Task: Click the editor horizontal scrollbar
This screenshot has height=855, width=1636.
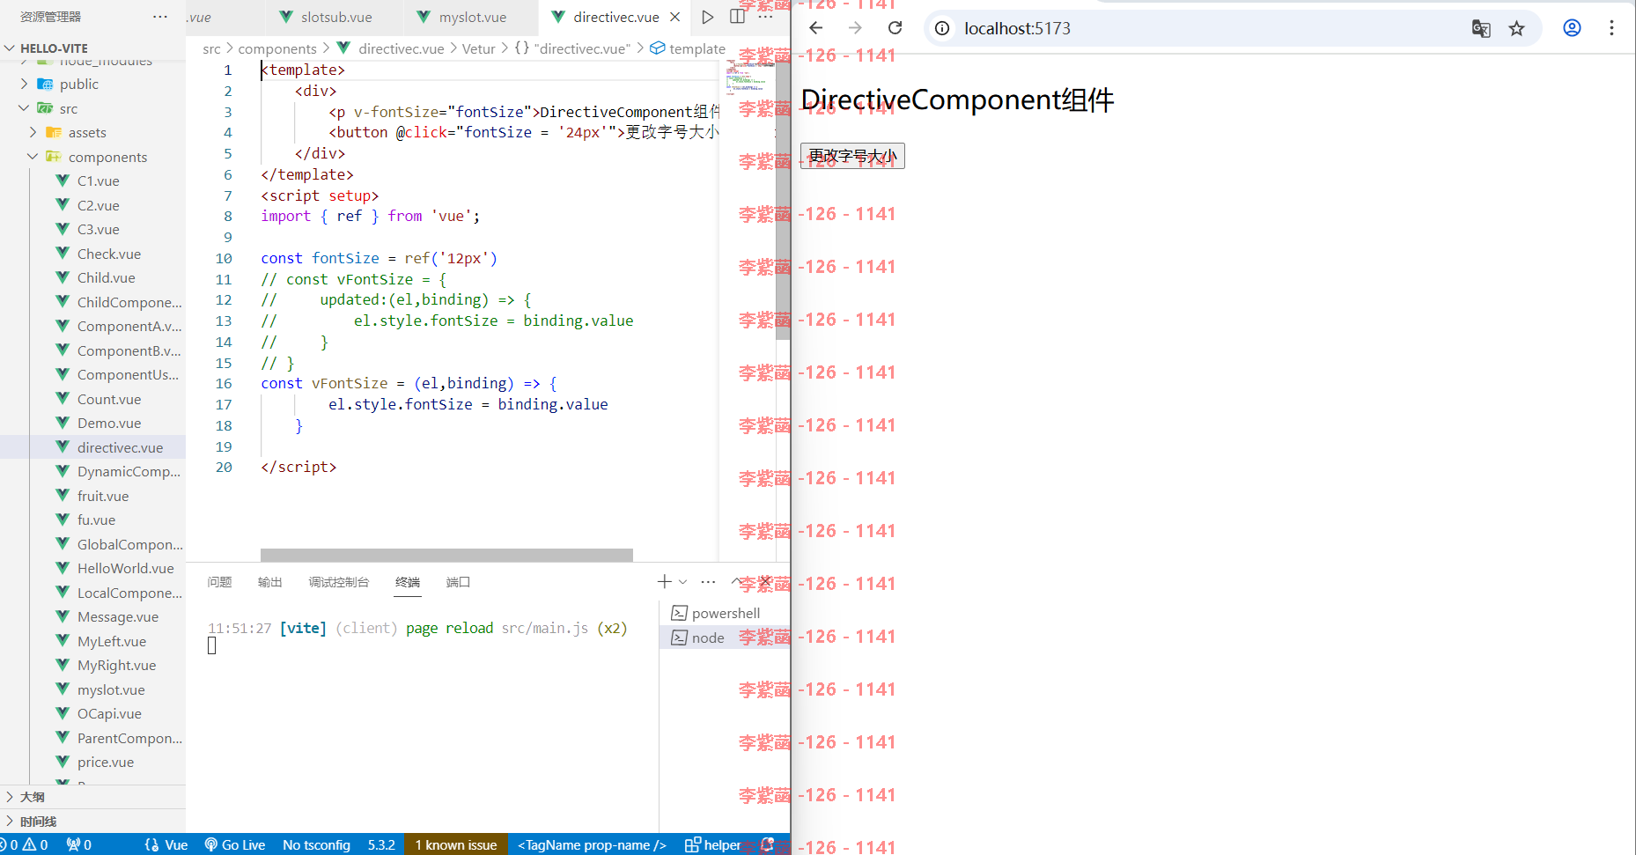Action: coord(446,555)
